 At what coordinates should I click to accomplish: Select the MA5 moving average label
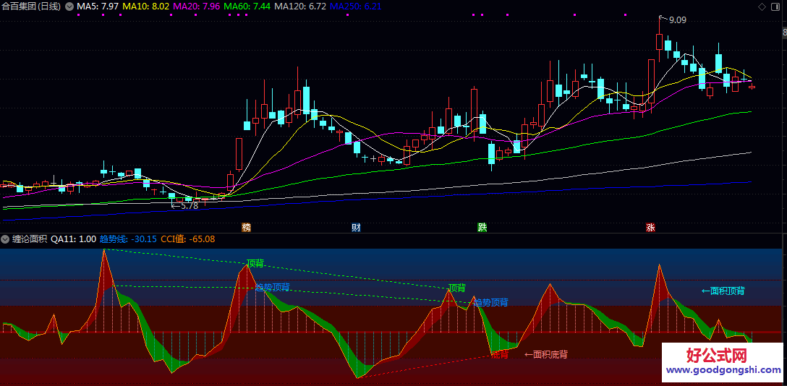[98, 7]
